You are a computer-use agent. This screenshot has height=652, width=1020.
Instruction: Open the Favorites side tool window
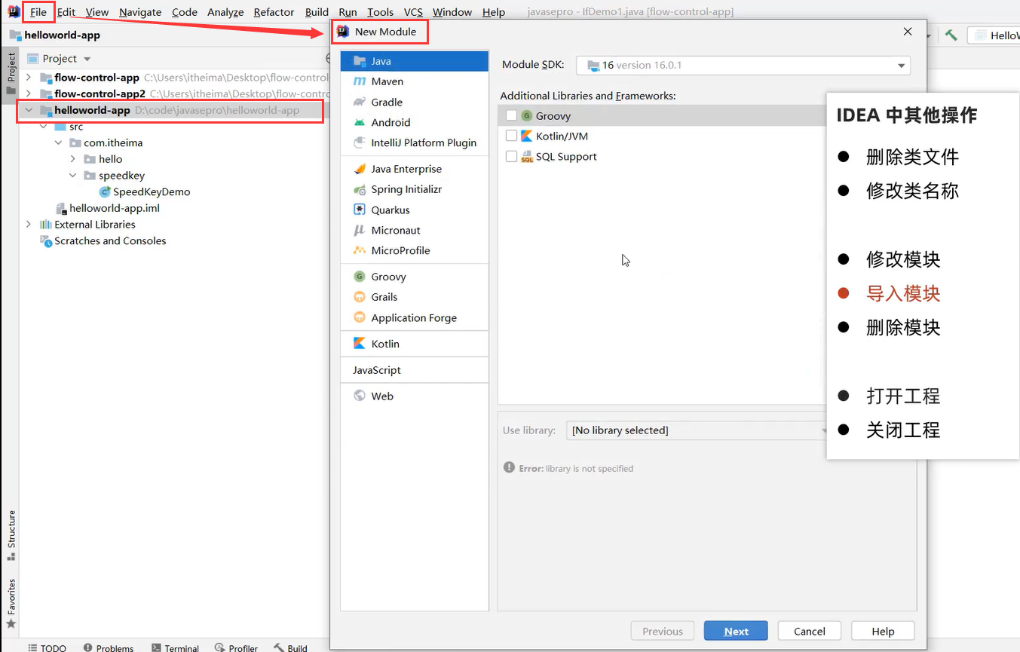(11, 603)
